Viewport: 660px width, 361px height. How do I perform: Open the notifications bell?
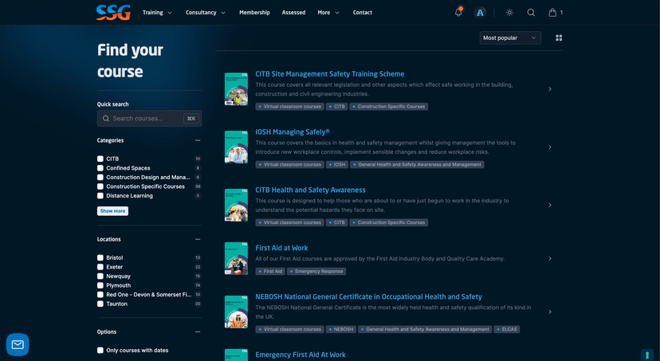point(458,12)
